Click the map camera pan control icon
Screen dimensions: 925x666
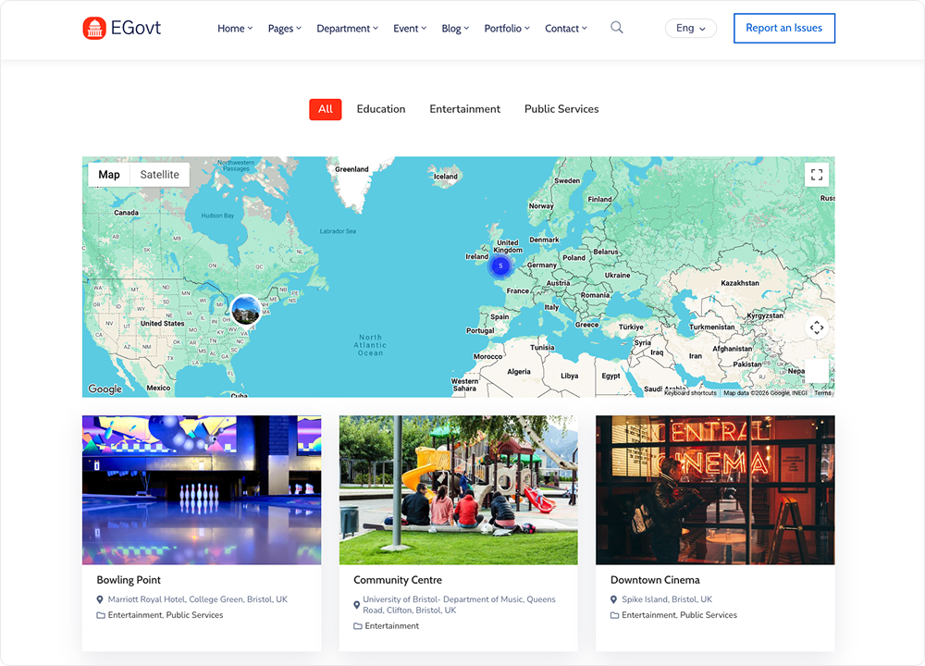[817, 327]
